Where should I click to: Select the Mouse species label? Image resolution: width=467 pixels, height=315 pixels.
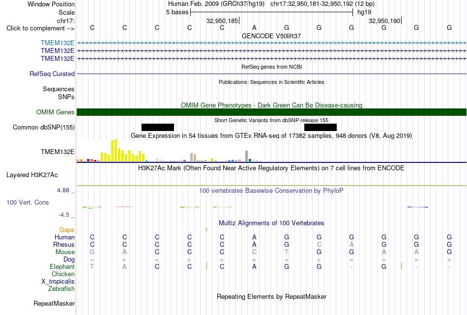[65, 252]
